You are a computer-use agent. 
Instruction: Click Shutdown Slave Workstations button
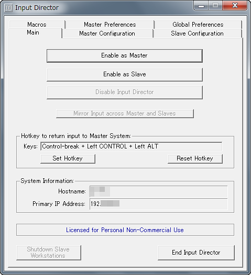[x=49, y=253]
